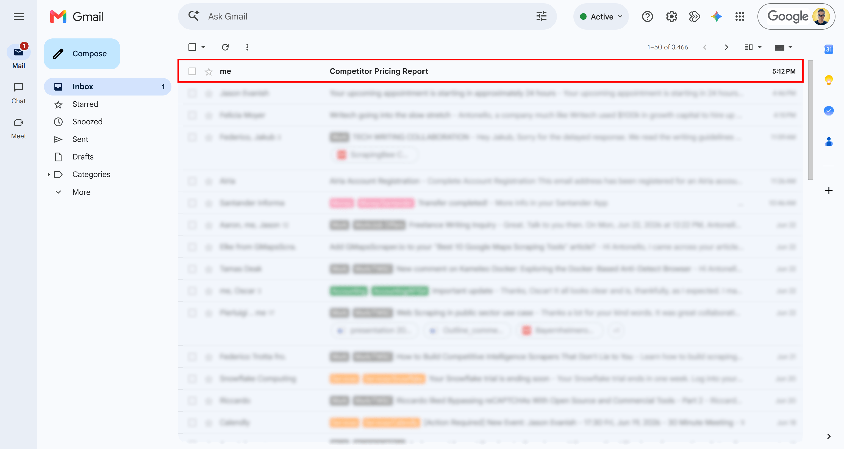Star the Competitor Pricing Report email
The height and width of the screenshot is (449, 844).
click(209, 71)
